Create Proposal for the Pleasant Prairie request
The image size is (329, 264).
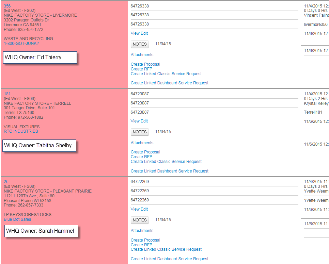point(145,240)
